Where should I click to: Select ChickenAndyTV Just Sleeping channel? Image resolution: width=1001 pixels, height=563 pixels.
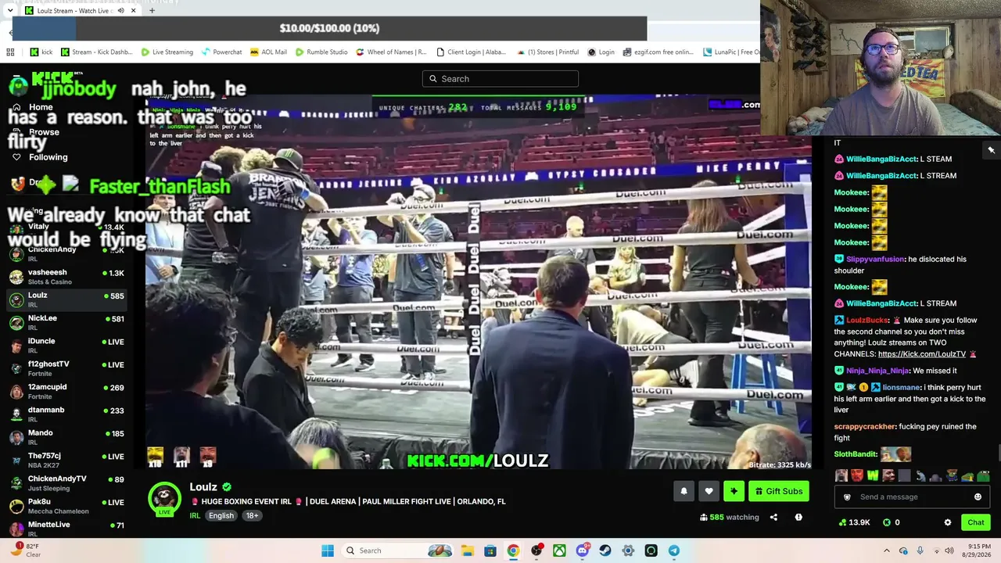(66, 482)
